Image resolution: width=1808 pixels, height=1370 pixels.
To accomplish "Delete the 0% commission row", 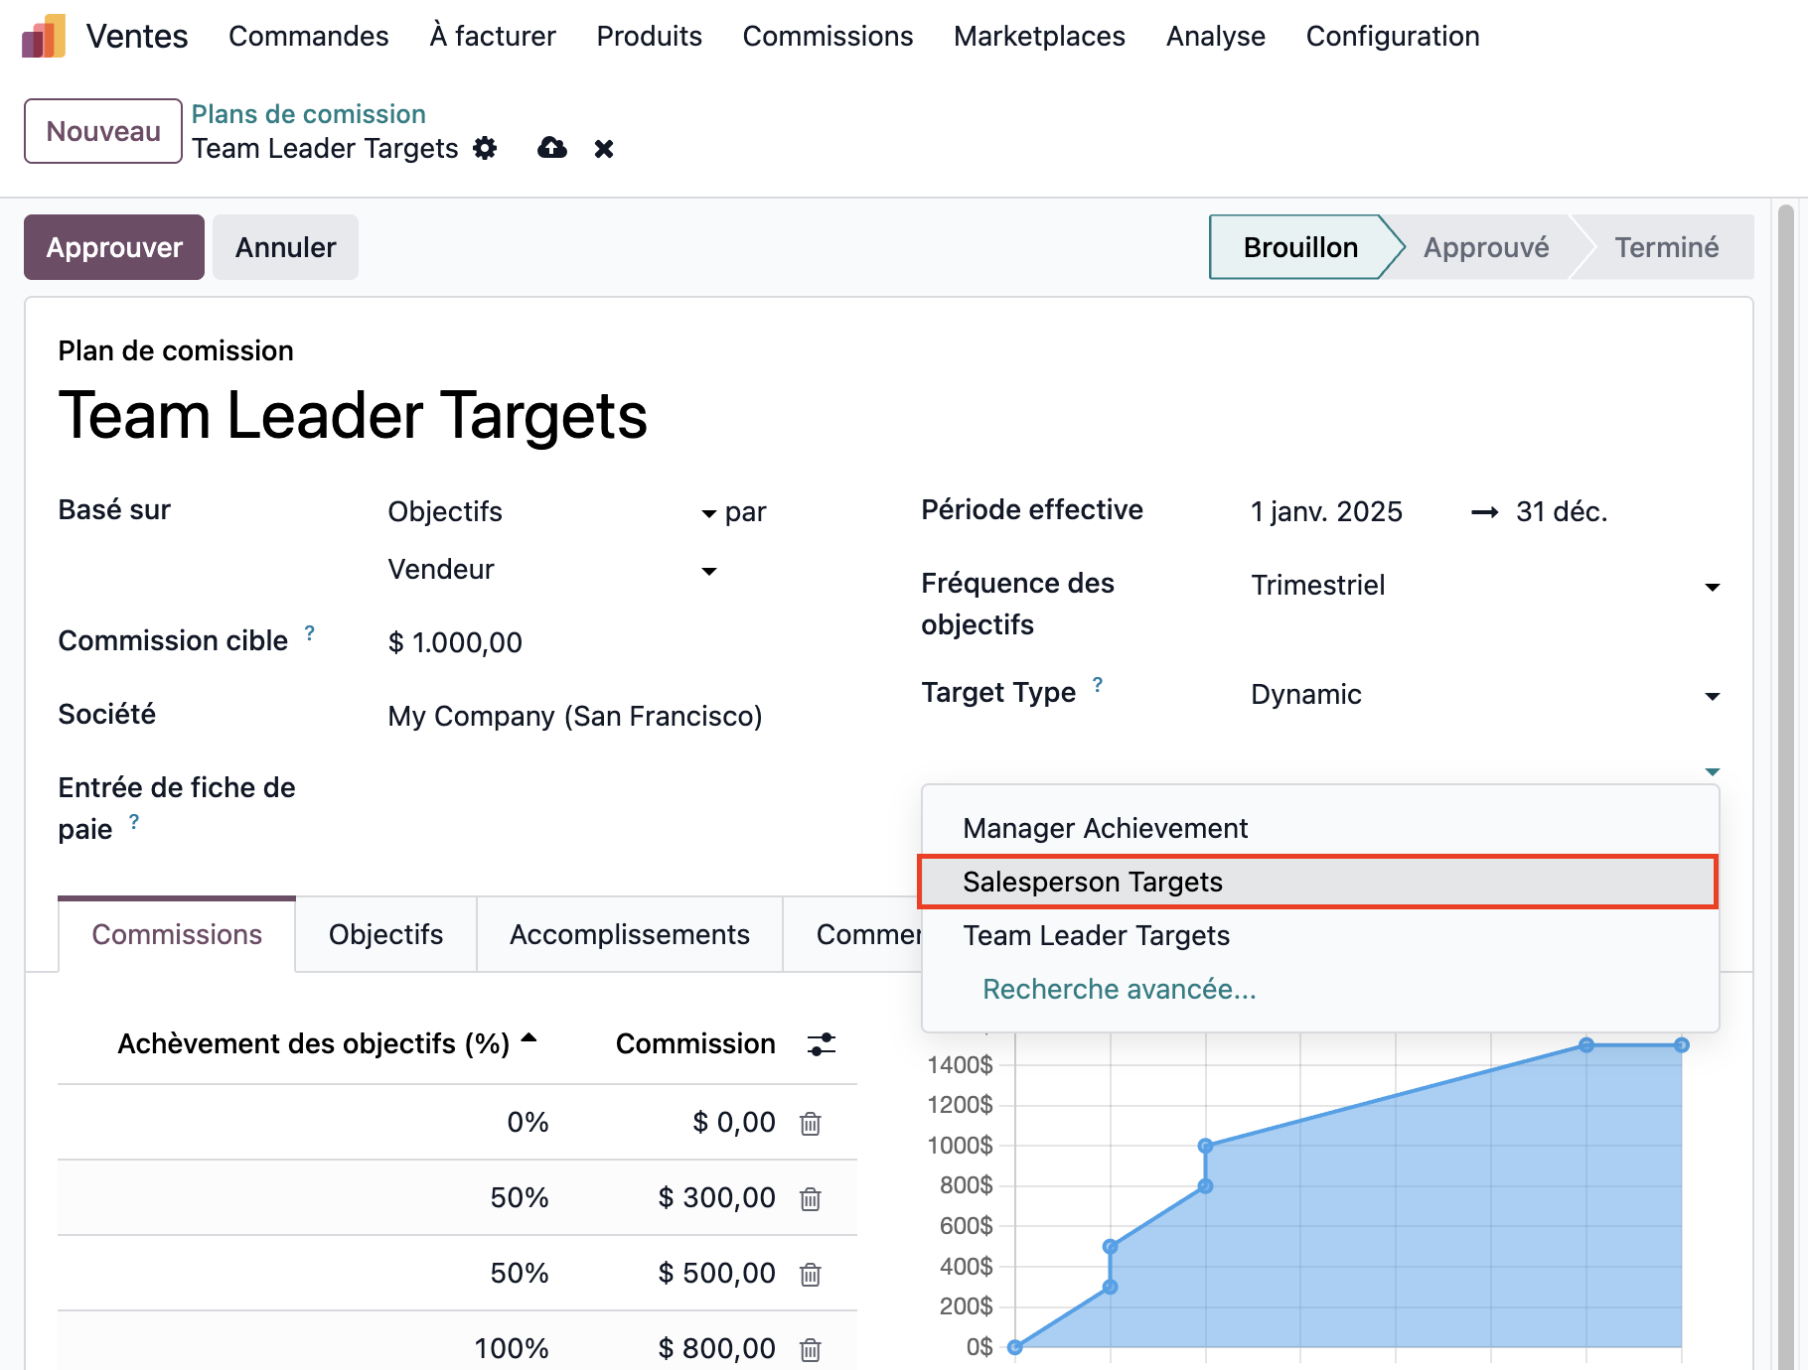I will tap(811, 1124).
